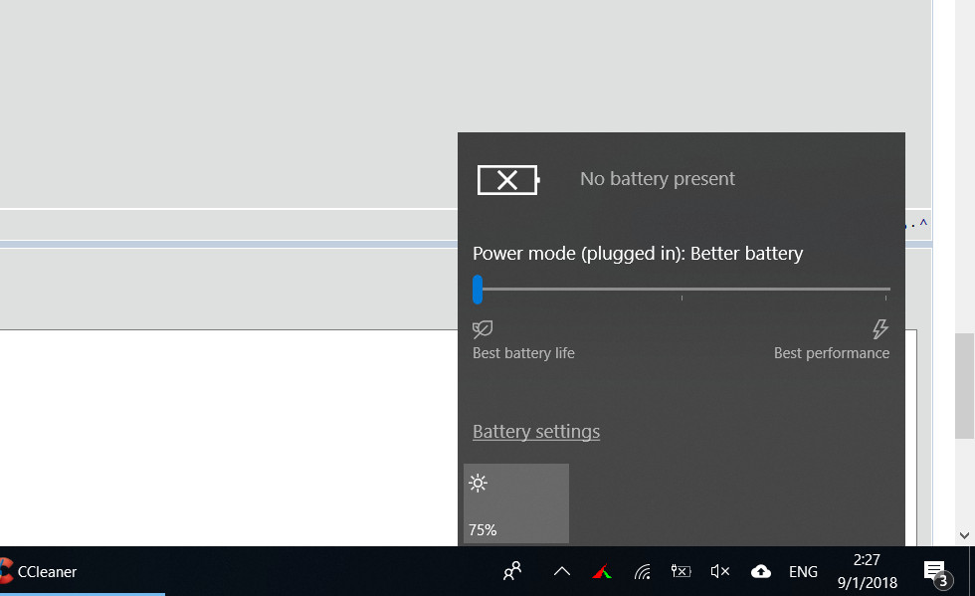Click Show desktop strip at taskbar end
The image size is (975, 596).
point(972,571)
